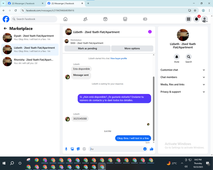Open the Friends icon in the top navigation
This screenshot has height=170, width=213.
(85, 19)
